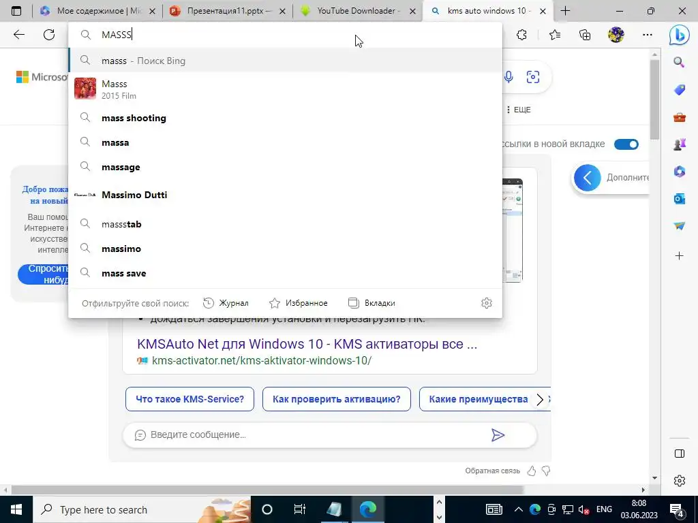Toggle links in new tab switch

(x=626, y=144)
